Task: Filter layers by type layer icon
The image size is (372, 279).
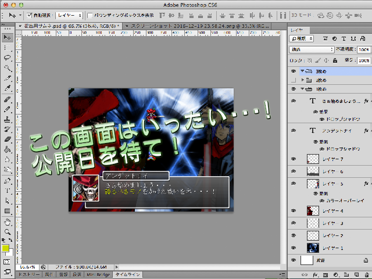Action: 344,38
